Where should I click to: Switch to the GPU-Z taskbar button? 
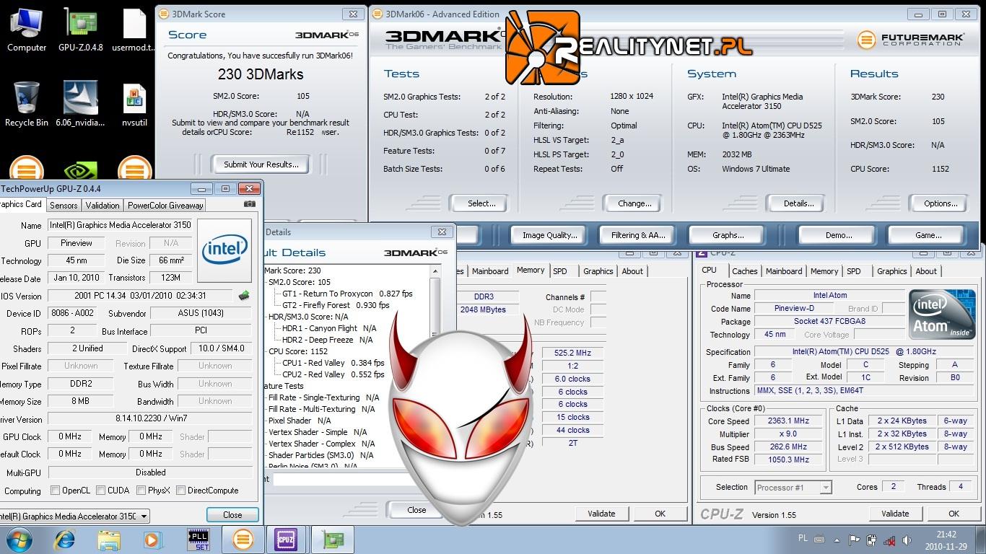333,540
